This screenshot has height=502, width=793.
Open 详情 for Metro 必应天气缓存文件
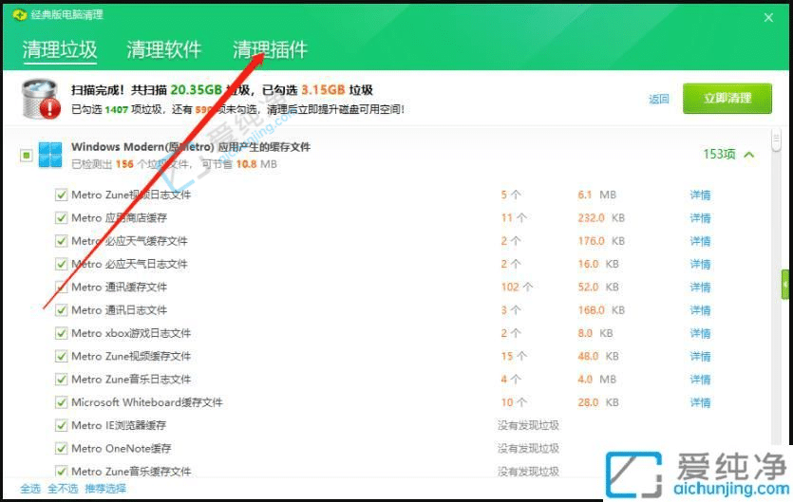point(701,241)
